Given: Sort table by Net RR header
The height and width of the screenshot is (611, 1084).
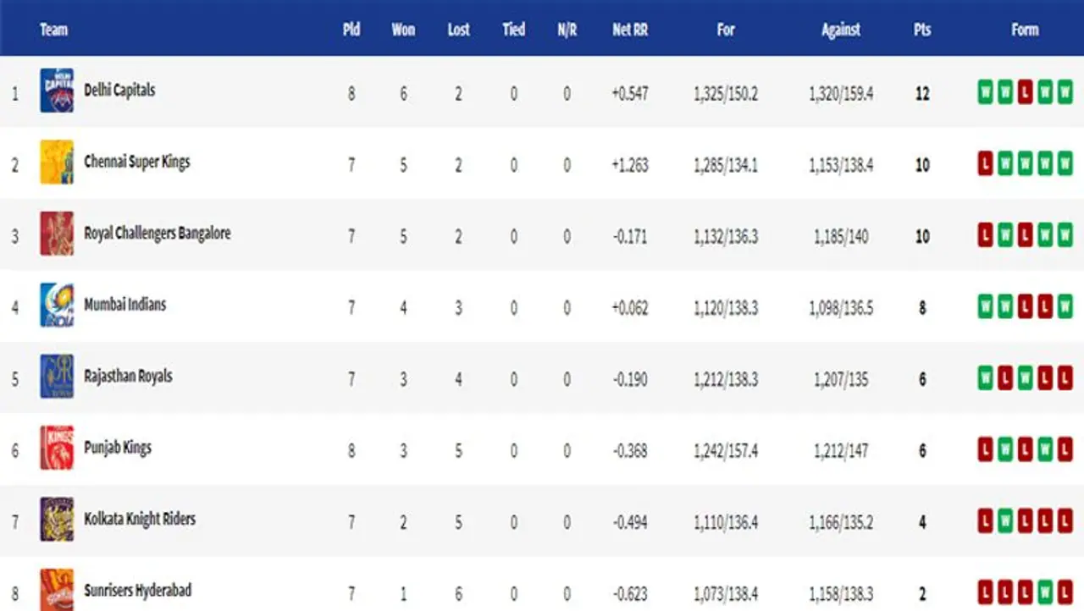Looking at the screenshot, I should tap(630, 30).
